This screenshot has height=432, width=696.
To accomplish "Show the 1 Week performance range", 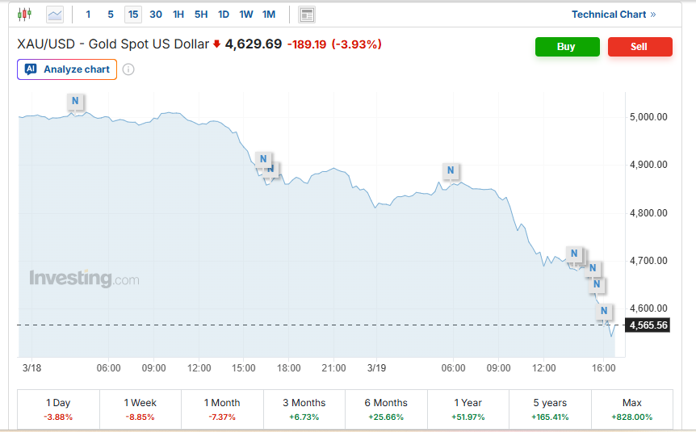I will pos(140,409).
